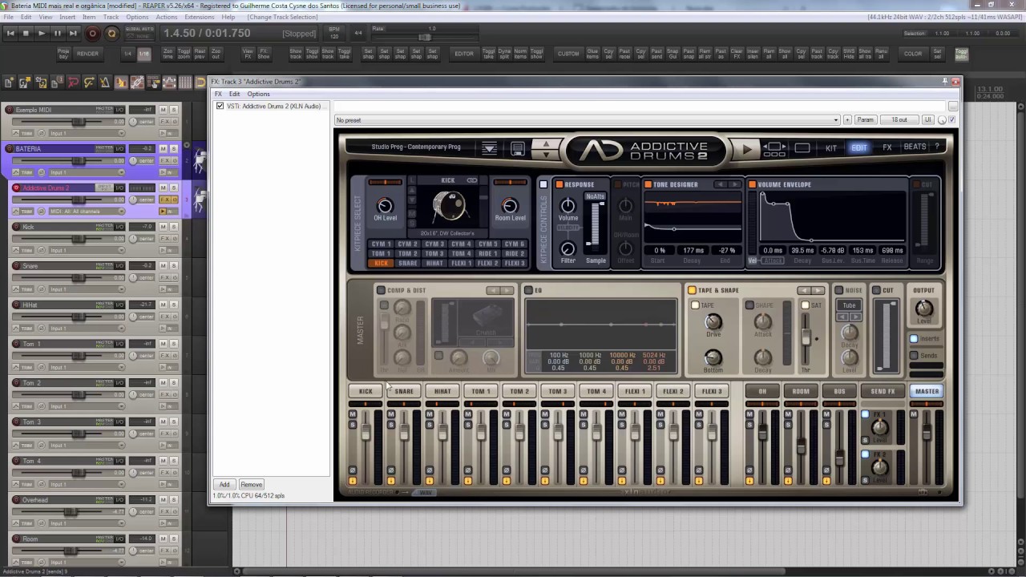This screenshot has height=577, width=1026.
Task: Open the Options menu in FX window
Action: 258,94
